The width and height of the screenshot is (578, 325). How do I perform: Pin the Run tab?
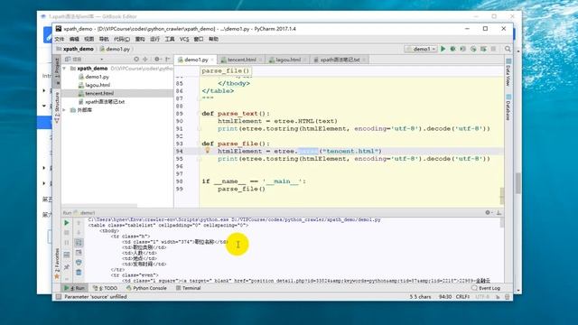(66, 267)
